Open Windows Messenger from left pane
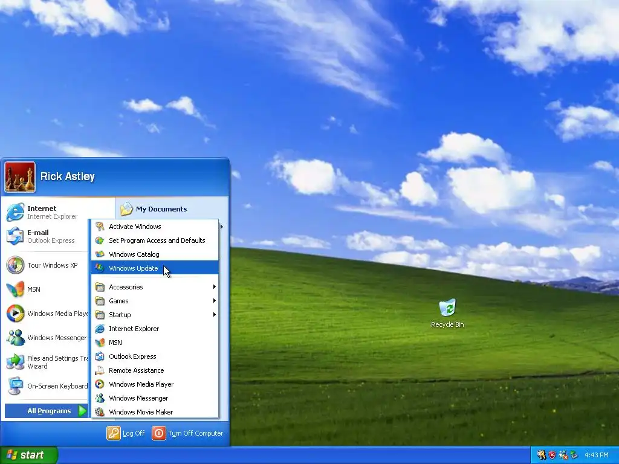Viewport: 619px width, 464px height. click(47, 338)
